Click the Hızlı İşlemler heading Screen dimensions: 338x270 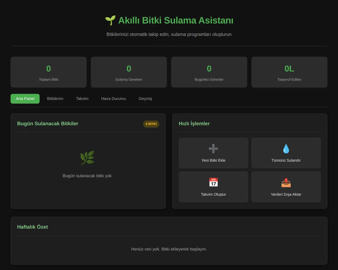tap(194, 123)
